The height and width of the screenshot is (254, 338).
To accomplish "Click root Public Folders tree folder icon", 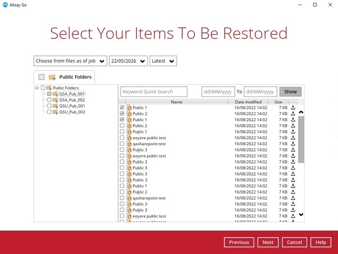I will (49, 88).
